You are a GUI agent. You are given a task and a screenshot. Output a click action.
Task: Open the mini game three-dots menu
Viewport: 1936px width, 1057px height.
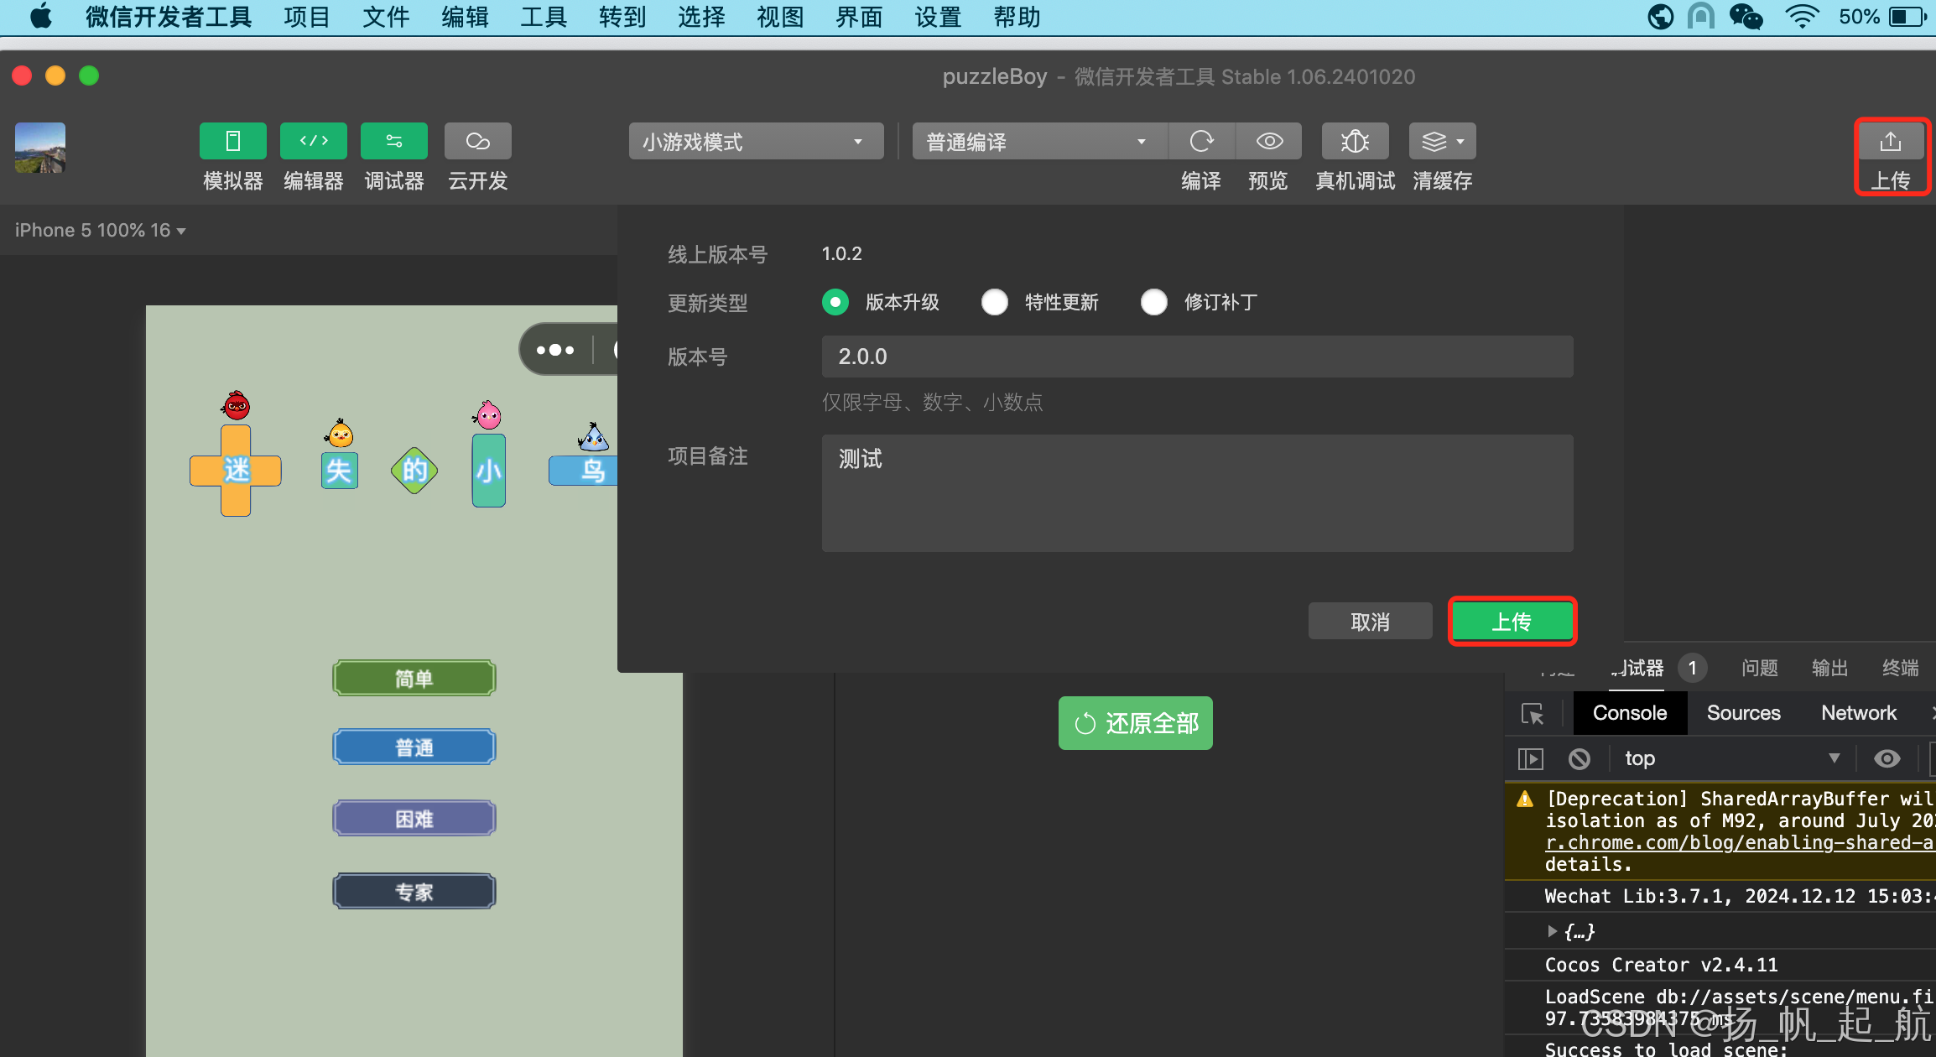(x=555, y=350)
